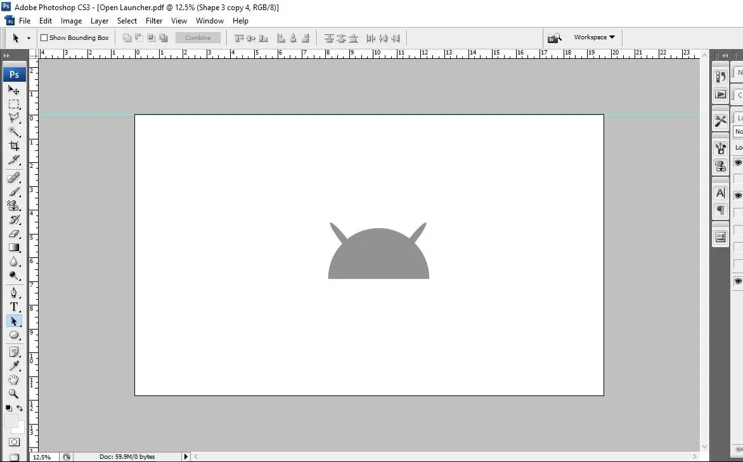This screenshot has height=462, width=743.
Task: Select the Gradient tool
Action: click(14, 247)
